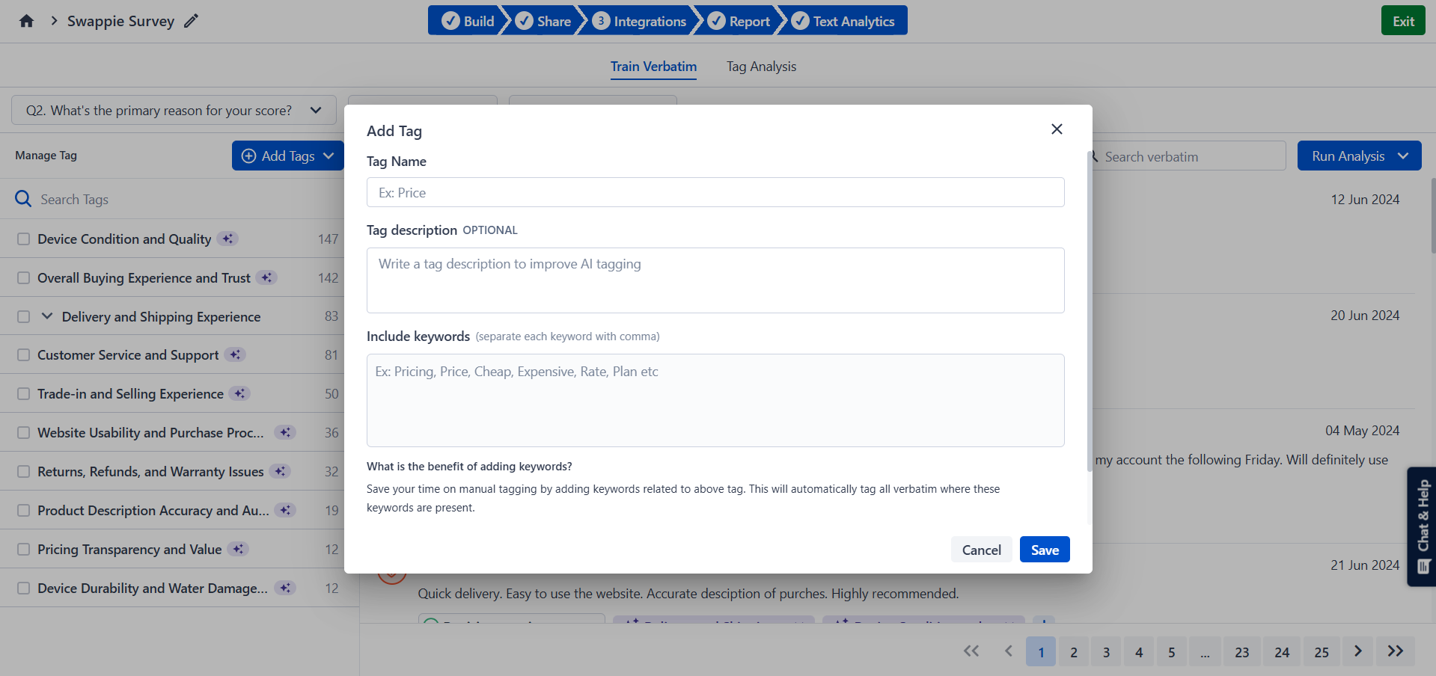Check the Device Condition and Quality tag
The width and height of the screenshot is (1436, 676).
coord(24,239)
